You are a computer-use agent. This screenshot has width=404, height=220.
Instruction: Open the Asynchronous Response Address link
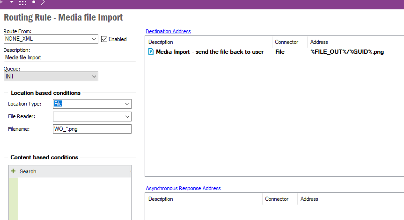point(183,188)
